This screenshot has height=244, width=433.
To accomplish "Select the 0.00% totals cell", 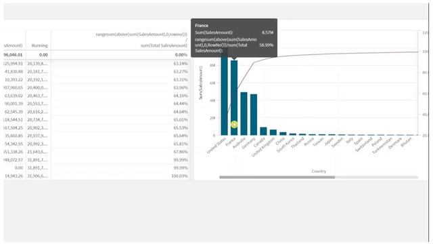I will tap(181, 55).
